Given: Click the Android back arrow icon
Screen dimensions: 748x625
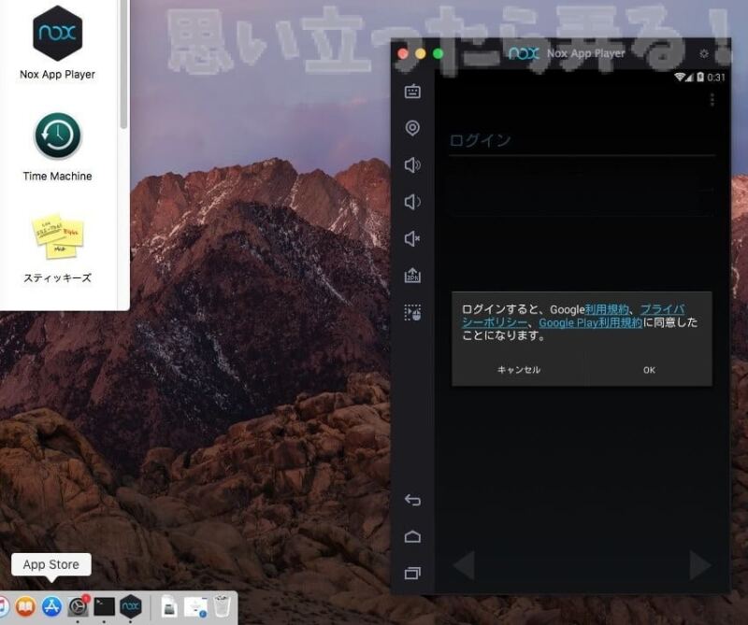Looking at the screenshot, I should click(x=412, y=500).
